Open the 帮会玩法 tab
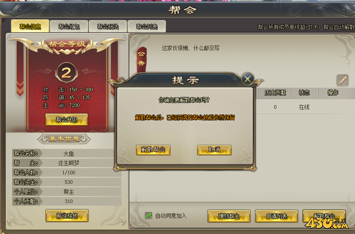This screenshot has width=355, height=234. pos(108,27)
